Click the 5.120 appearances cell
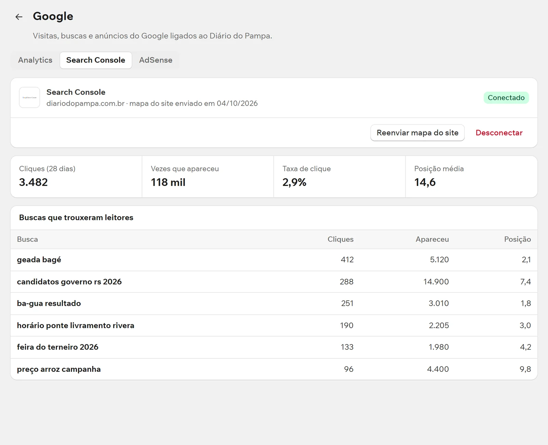The width and height of the screenshot is (548, 445). (439, 260)
